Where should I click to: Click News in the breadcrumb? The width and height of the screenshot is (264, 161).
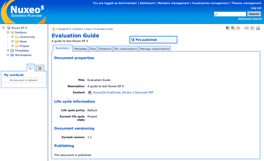(x=89, y=29)
